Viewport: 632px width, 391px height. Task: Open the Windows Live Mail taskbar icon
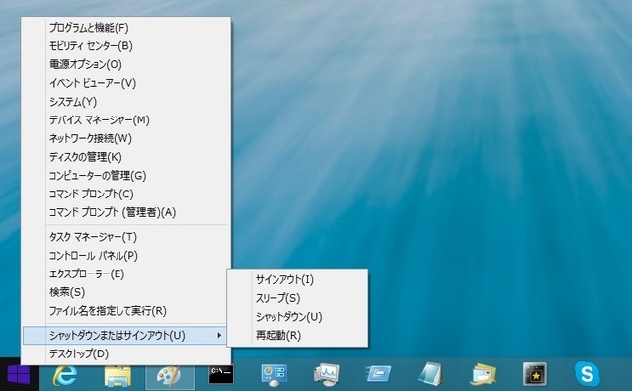coord(483,375)
